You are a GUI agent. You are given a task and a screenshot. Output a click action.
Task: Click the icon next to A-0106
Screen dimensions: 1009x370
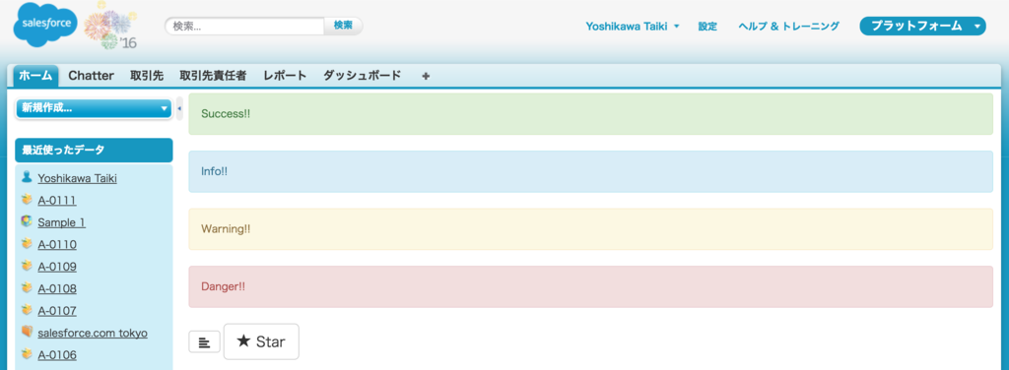coord(27,354)
